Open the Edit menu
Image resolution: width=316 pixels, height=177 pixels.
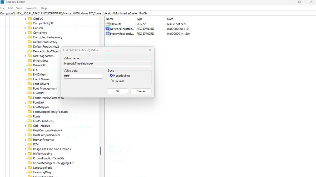[11, 8]
